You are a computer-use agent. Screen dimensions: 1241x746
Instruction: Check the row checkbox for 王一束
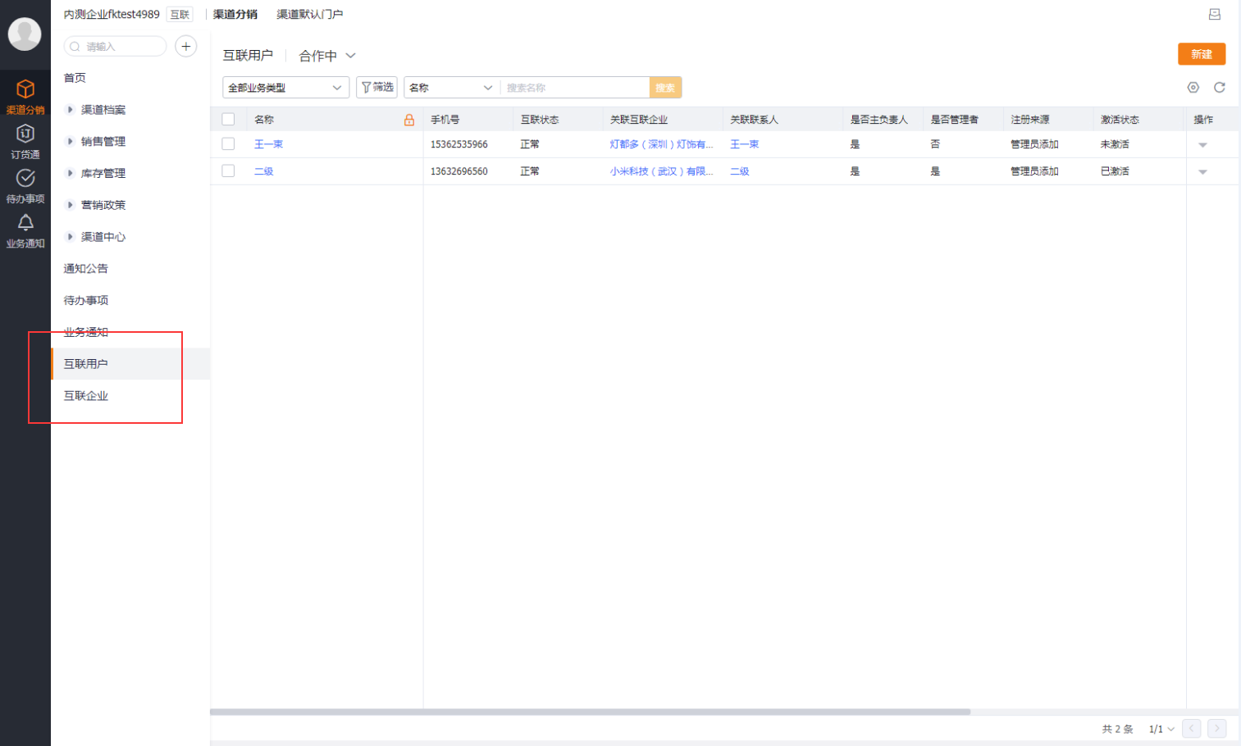(229, 144)
